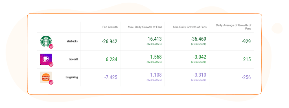Sort by Min. Daily Growth of Fans header
Viewport: 289px width, 108px height.
(190, 27)
